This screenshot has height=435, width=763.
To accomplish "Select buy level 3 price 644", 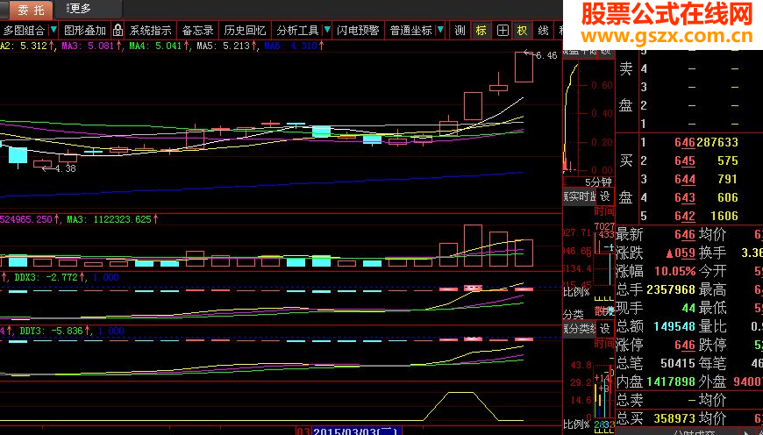I will 685,179.
